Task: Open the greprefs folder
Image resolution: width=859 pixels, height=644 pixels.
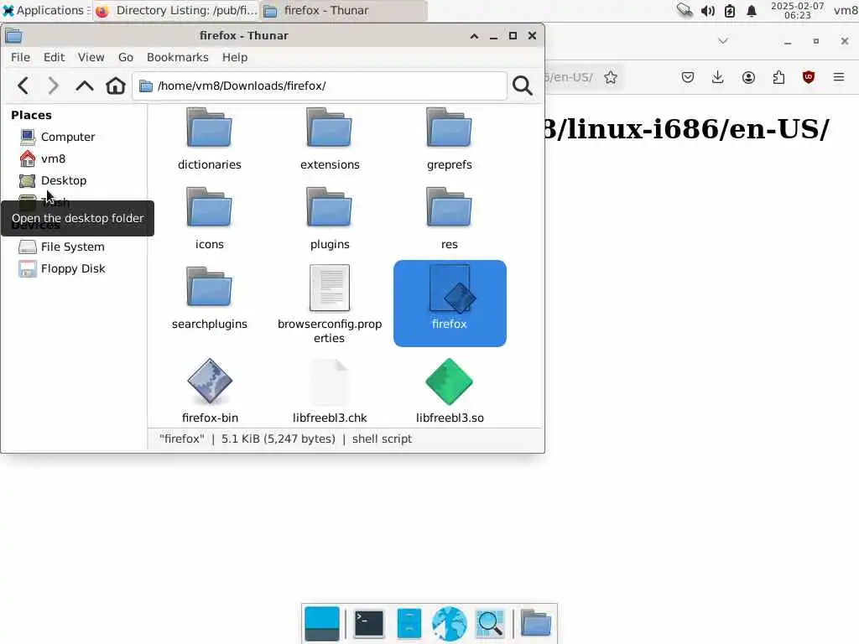Action: click(x=450, y=139)
